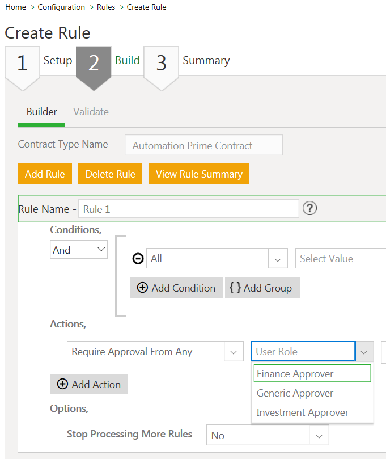Screen dimensions: 386x459
Task: Click step 1 Setup wizard marker
Action: pyautogui.click(x=22, y=64)
